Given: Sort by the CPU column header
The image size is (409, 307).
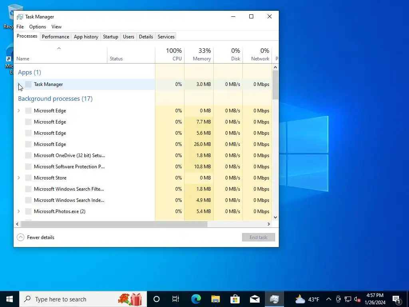Looking at the screenshot, I should 170,55.
